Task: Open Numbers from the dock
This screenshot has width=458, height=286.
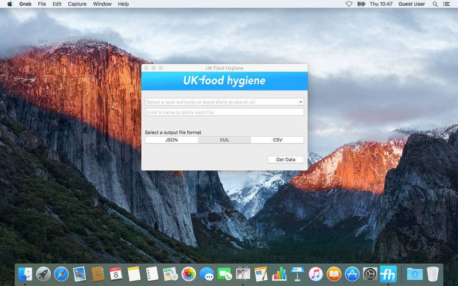Action: 279,274
